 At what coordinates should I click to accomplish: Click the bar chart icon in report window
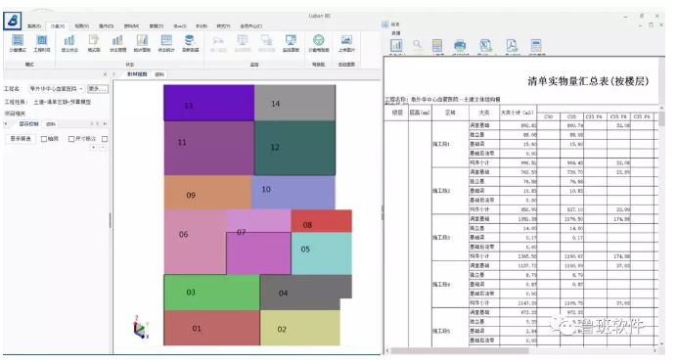coord(396,45)
